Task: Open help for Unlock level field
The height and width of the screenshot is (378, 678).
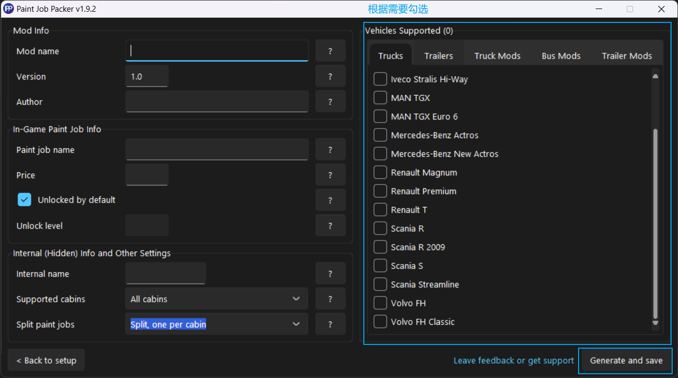Action: pos(330,226)
